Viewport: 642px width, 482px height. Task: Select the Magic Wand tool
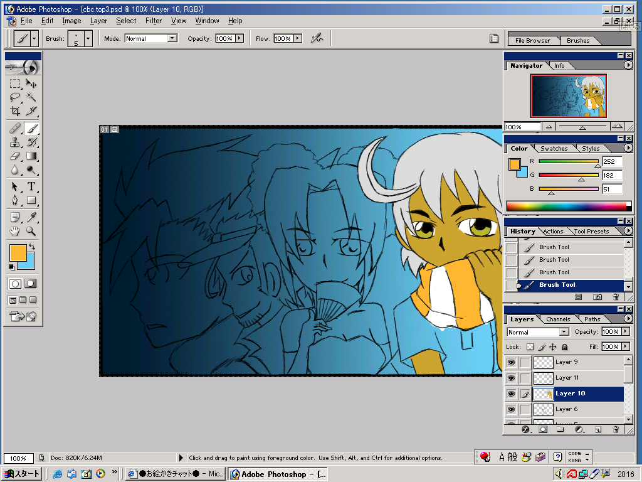click(31, 97)
